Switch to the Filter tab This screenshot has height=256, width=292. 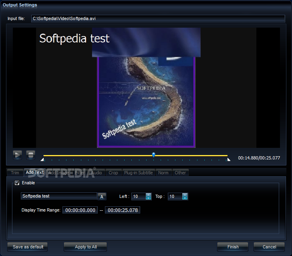click(80, 173)
